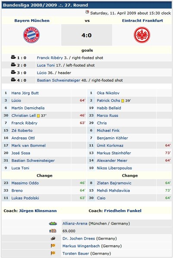
Task: Open Franck Ribéry goal scorer link
Action: (50, 58)
